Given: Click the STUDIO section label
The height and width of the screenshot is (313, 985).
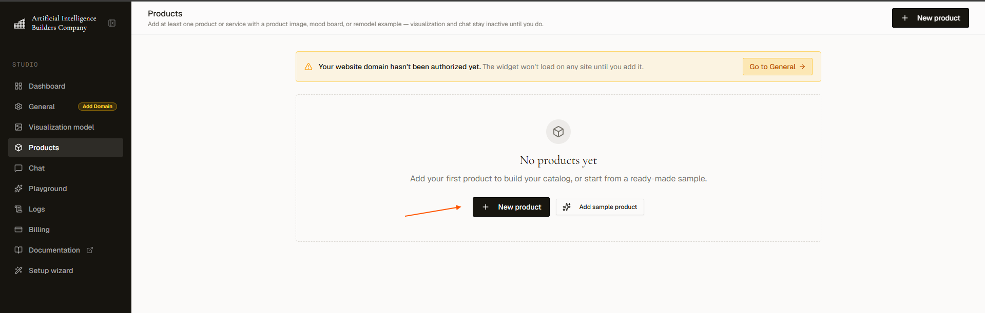Looking at the screenshot, I should coord(25,65).
